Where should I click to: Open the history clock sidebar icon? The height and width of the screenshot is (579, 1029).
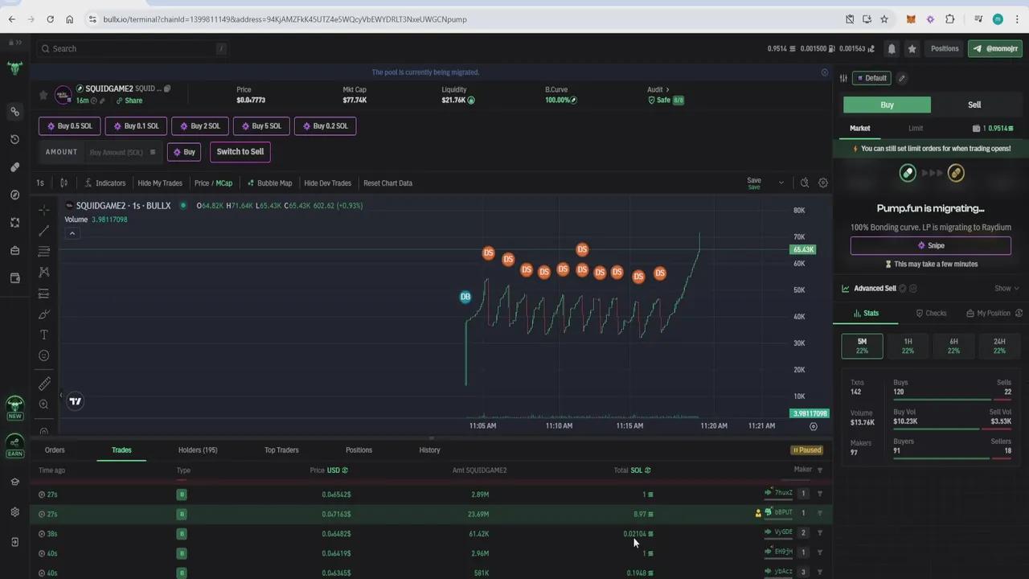click(14, 139)
